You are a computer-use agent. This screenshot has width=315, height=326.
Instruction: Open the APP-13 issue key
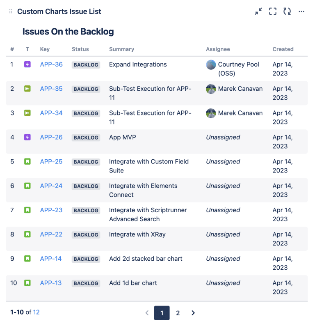coord(51,283)
